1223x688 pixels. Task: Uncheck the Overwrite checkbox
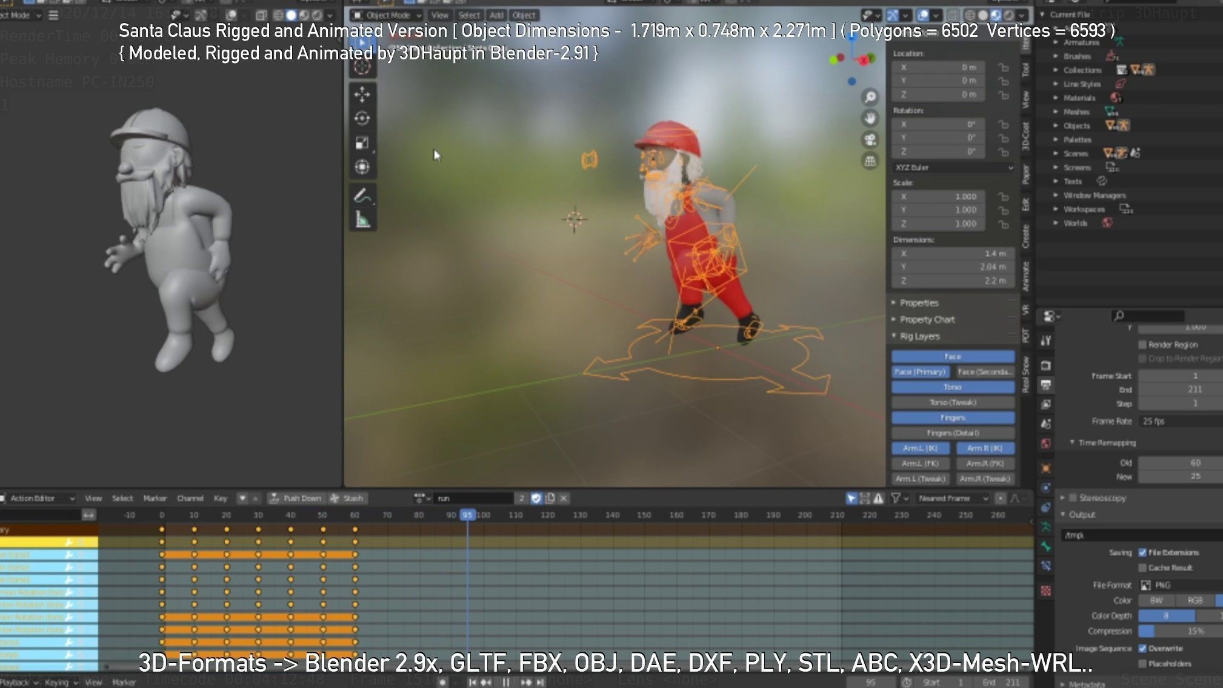[x=1142, y=649]
